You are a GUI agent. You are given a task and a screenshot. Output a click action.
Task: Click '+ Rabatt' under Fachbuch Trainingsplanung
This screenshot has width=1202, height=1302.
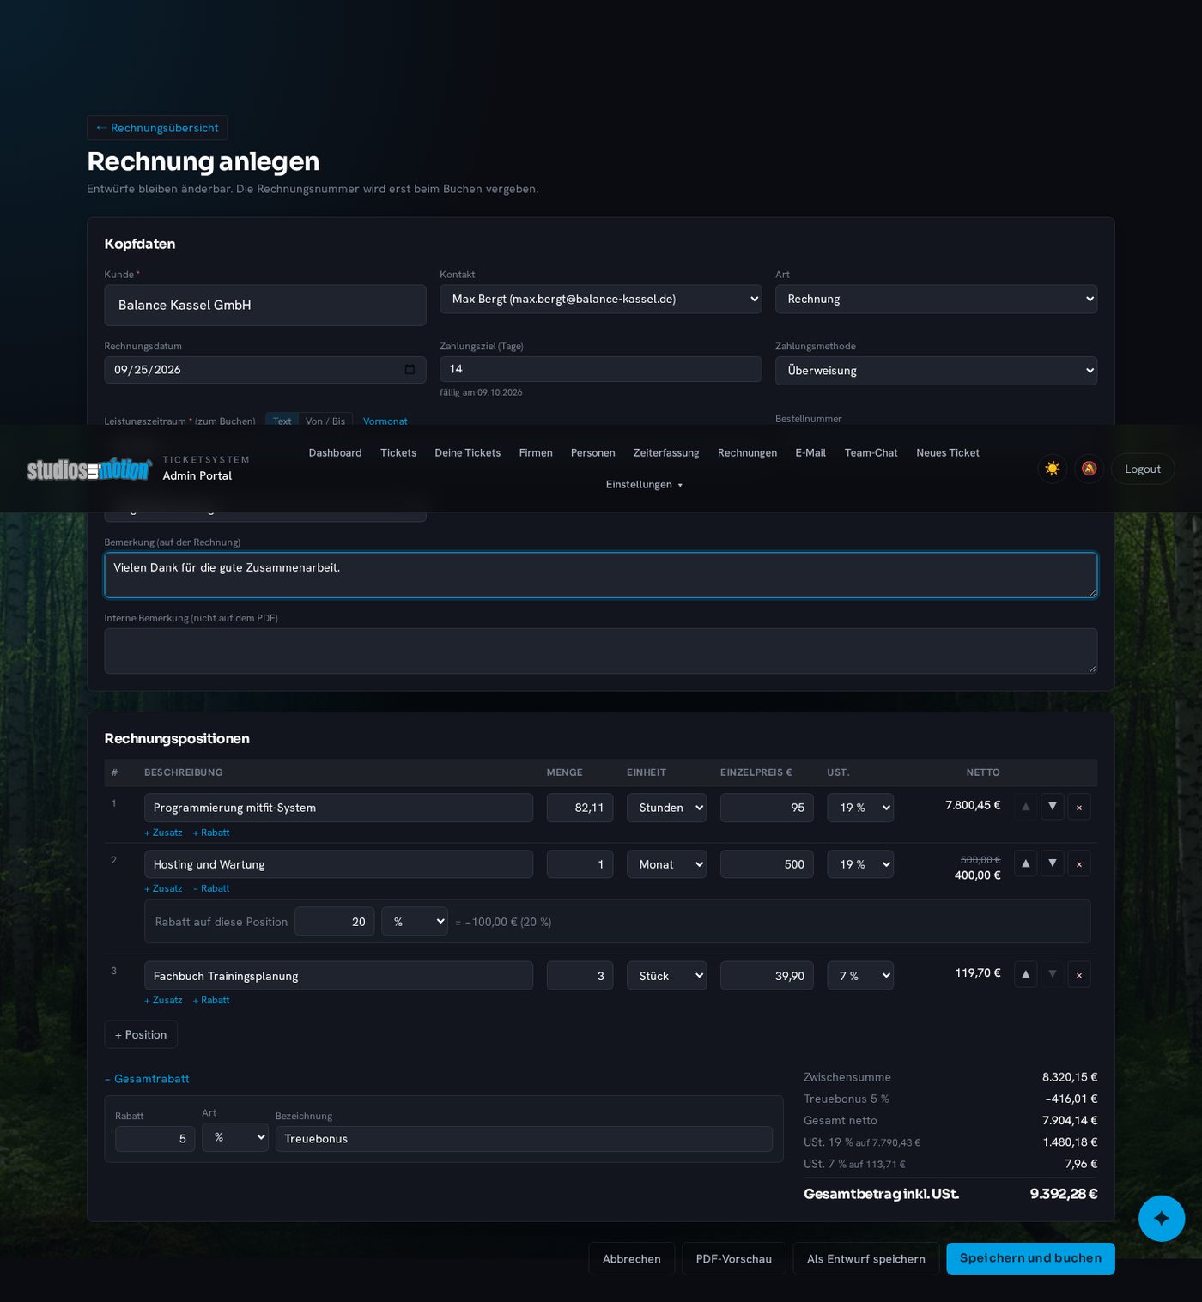click(x=211, y=1001)
